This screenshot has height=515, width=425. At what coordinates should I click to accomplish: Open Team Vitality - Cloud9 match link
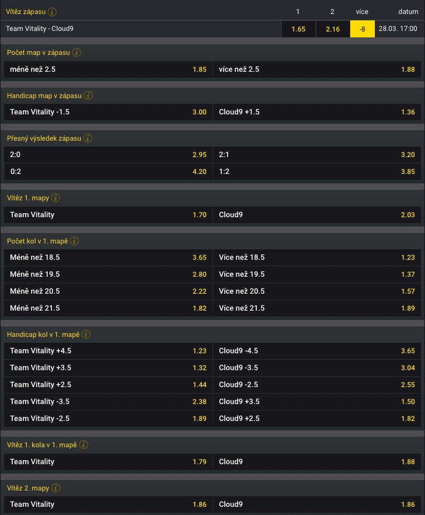(40, 29)
